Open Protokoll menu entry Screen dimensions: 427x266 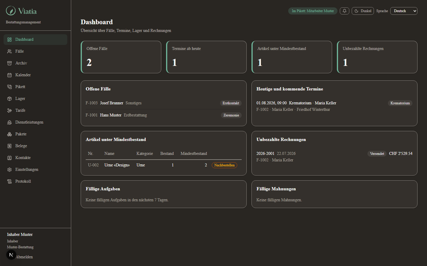point(36,181)
